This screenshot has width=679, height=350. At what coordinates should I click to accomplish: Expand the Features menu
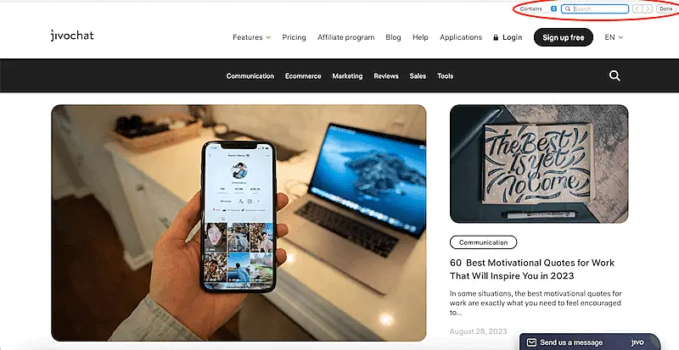pos(251,37)
